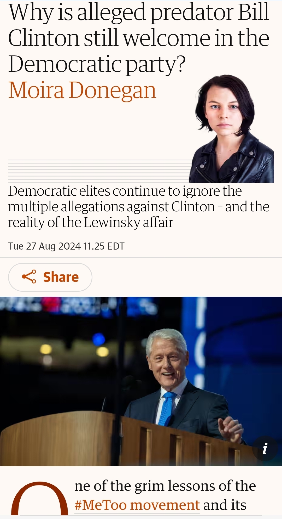
Task: Click the article headline about Bill Clinton
Action: click(139, 38)
